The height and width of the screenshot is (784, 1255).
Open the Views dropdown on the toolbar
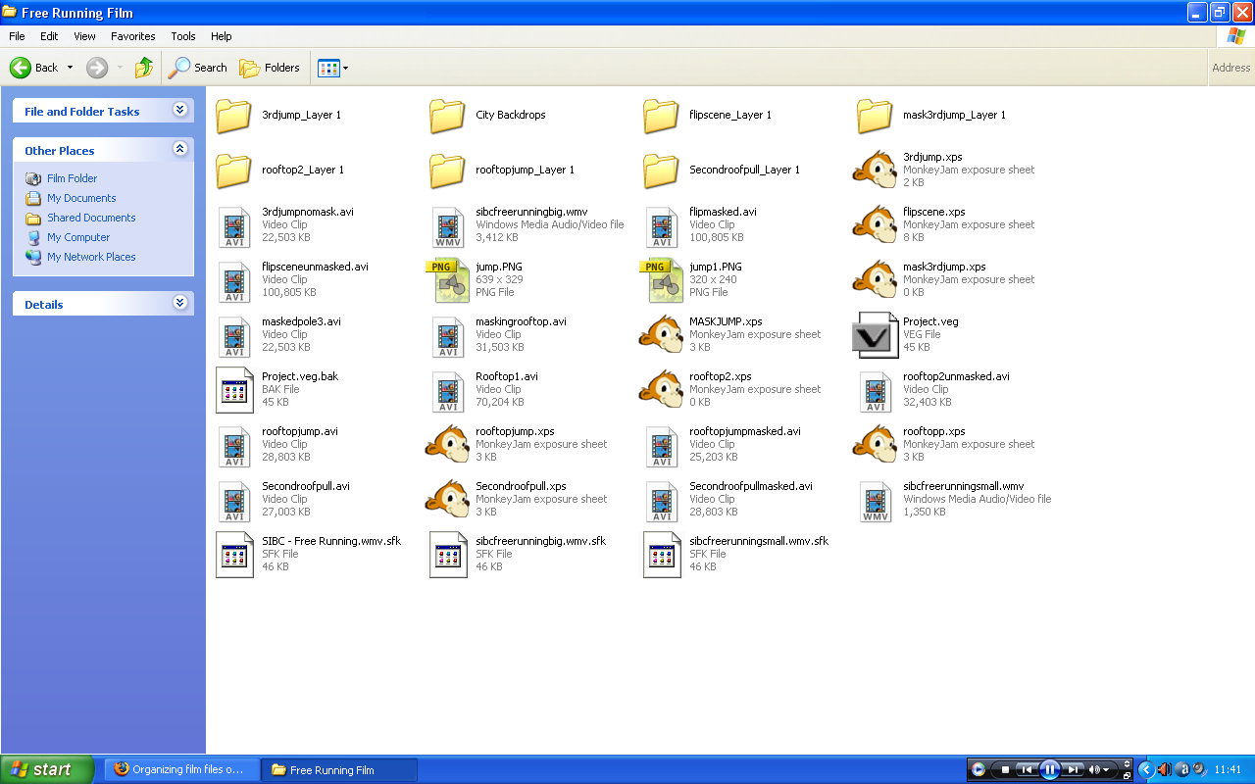(x=333, y=68)
